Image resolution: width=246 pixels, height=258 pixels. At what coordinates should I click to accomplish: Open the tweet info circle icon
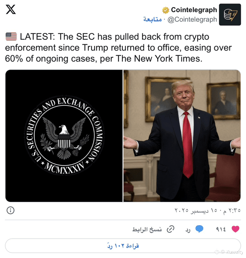[x=11, y=210]
